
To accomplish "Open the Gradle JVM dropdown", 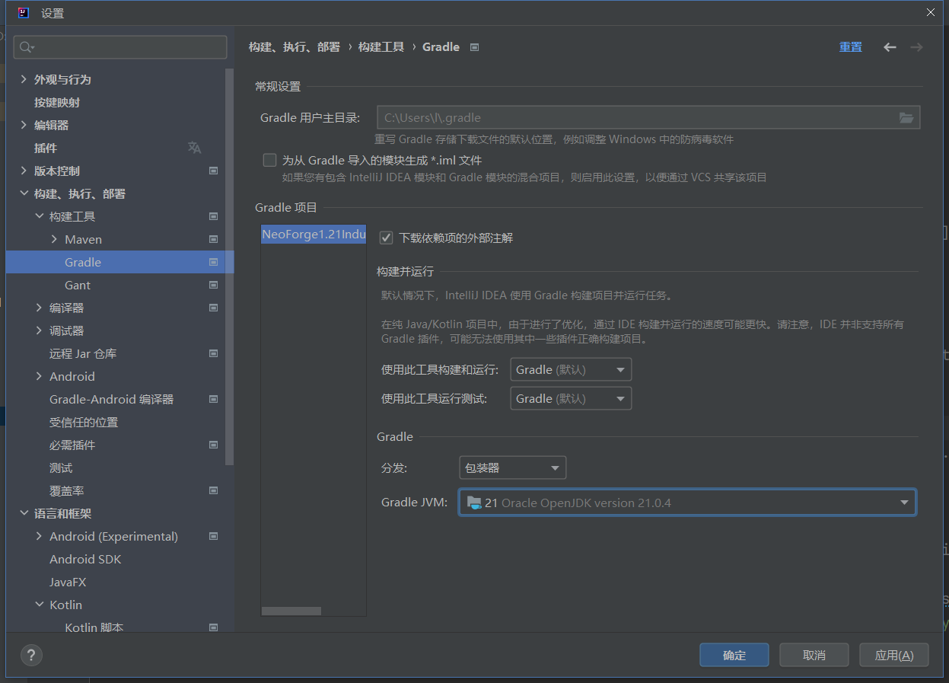I will (903, 502).
